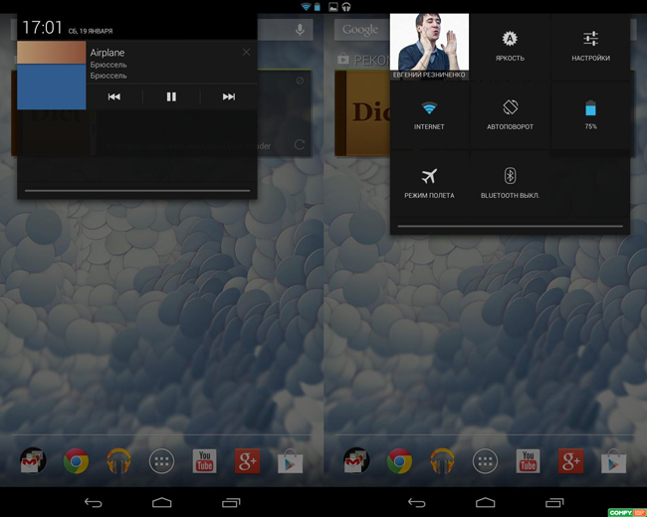The image size is (647, 517).
Task: Open the 75% battery tile
Action: click(591, 115)
